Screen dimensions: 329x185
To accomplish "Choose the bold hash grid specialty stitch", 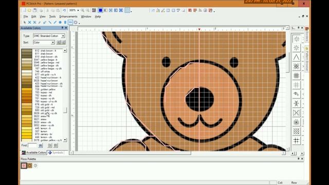I will point(296,76).
